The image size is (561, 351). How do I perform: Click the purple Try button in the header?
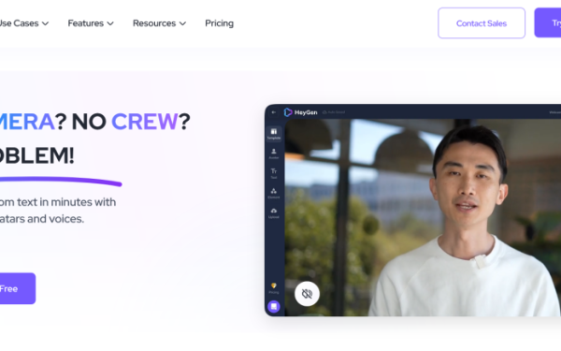coord(548,23)
